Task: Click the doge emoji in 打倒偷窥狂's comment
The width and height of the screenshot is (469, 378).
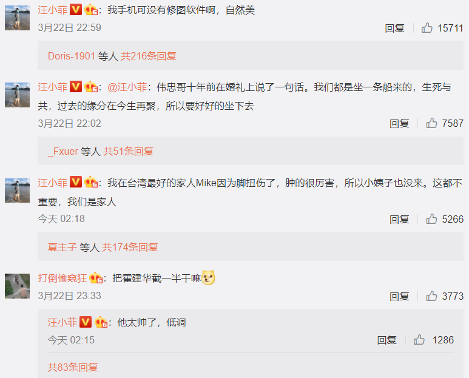Action: pos(208,277)
